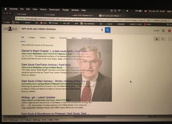The image size is (172, 124).
Task: Click the browser reload button
Action: [x=12, y=18]
